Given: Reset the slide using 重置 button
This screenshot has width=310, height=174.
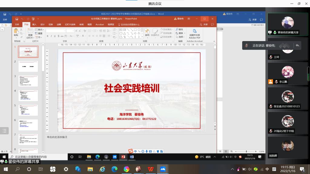Looking at the screenshot, I should click(39, 33).
